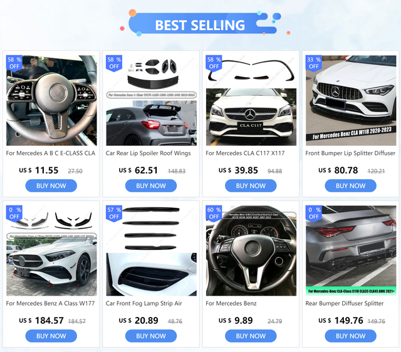
Task: Click Buy Now for the 62.51 roof spoiler
Action: 151,186
